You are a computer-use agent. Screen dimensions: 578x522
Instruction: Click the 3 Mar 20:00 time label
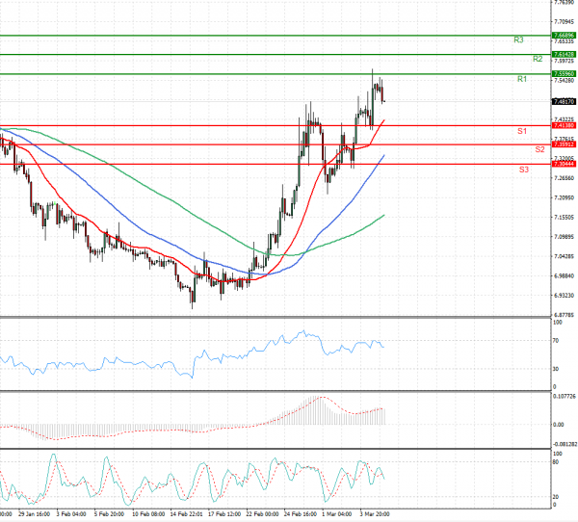pyautogui.click(x=375, y=514)
